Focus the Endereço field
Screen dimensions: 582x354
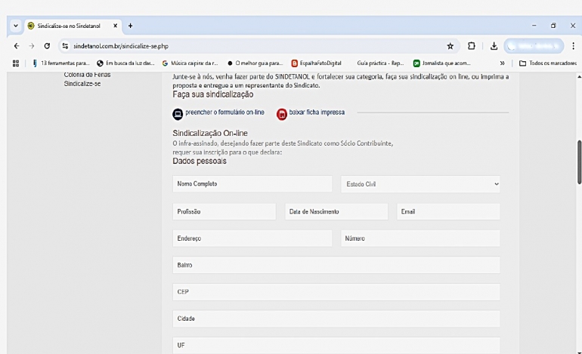coord(252,239)
